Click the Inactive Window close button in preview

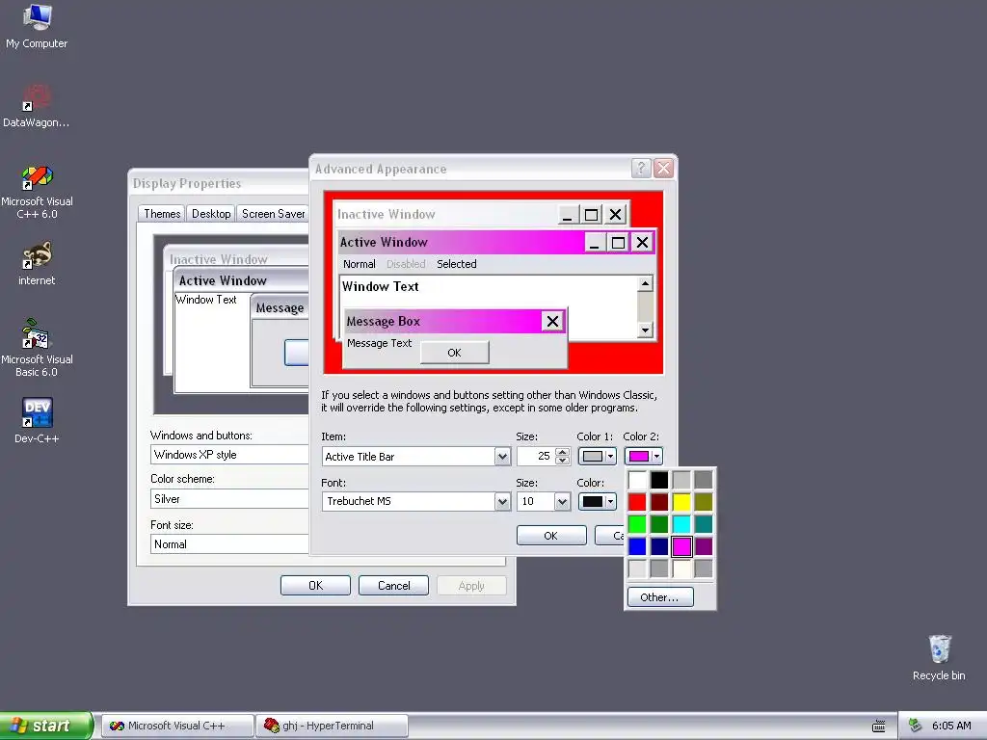[x=615, y=215]
